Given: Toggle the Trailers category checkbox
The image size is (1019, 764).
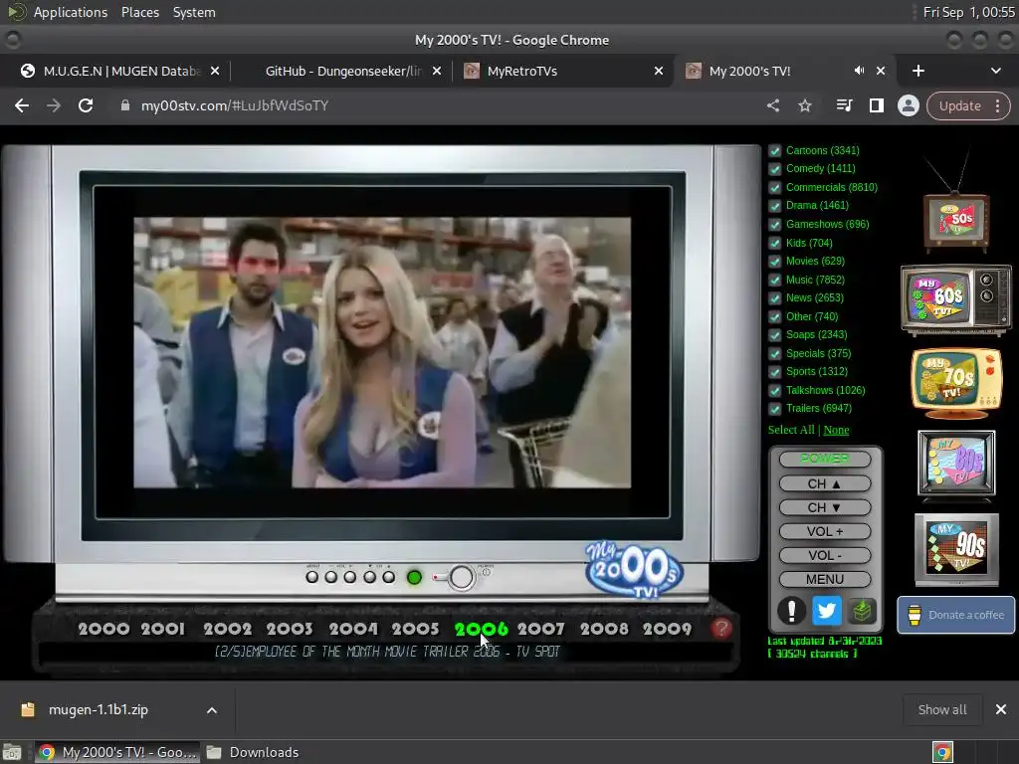Looking at the screenshot, I should pyautogui.click(x=774, y=409).
